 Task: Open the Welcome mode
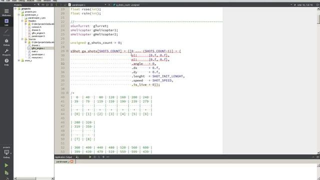[x=6, y=12]
